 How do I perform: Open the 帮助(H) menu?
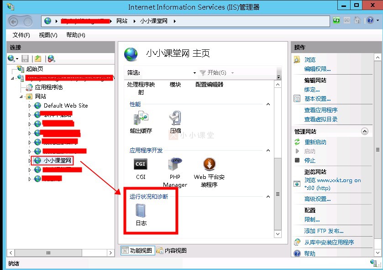pos(76,35)
